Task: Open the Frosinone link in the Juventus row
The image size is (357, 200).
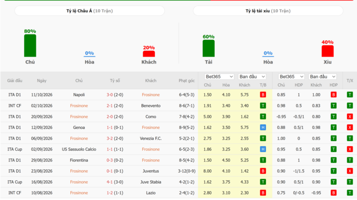Action: coord(79,171)
